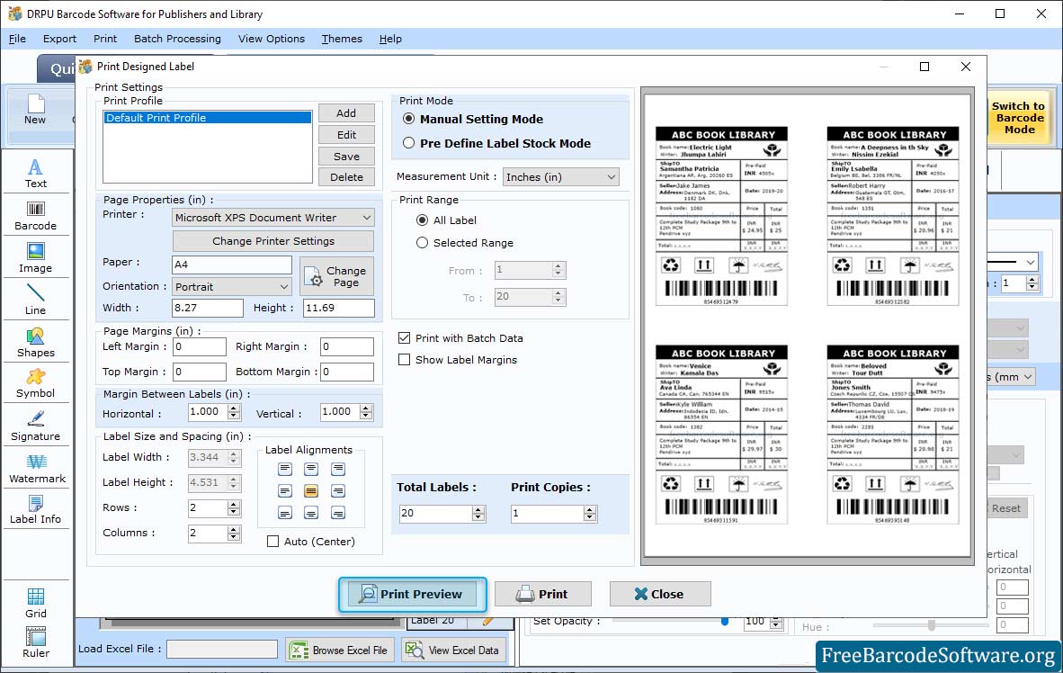
Task: Toggle Print with Batch Data checkbox
Action: pyautogui.click(x=461, y=338)
